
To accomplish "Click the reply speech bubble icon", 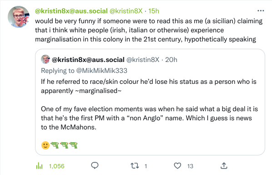I will click(95, 165).
